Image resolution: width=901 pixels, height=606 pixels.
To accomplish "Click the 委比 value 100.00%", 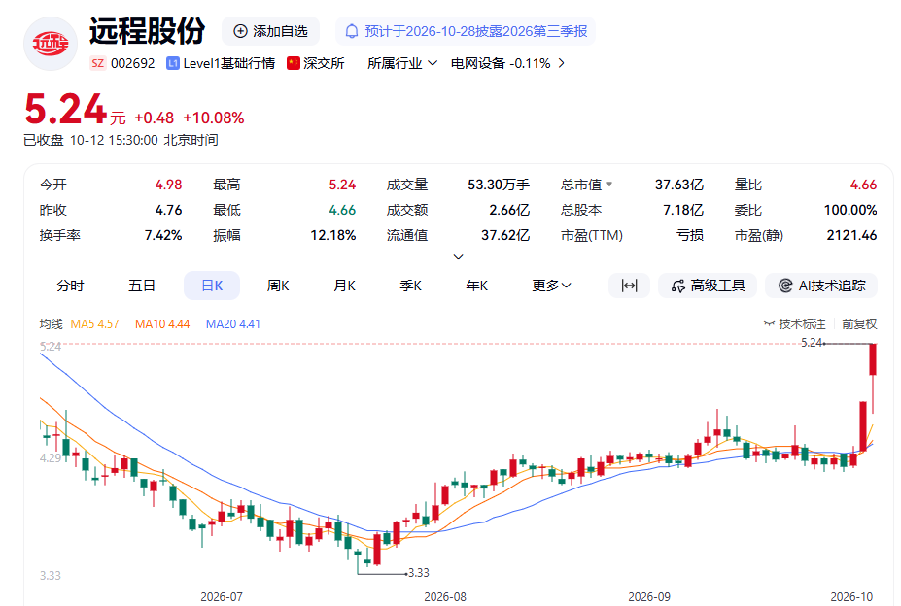I will [x=850, y=210].
